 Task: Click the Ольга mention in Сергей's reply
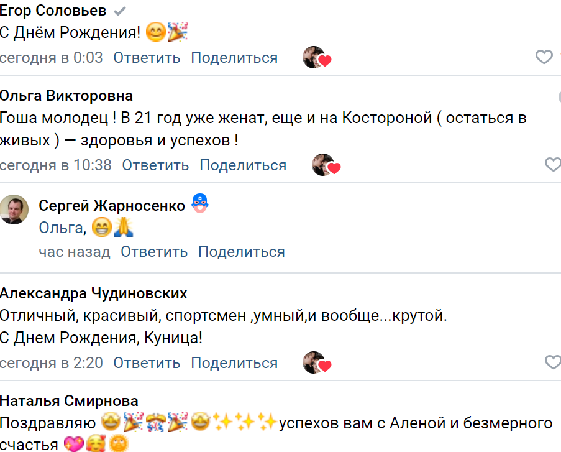click(x=60, y=228)
